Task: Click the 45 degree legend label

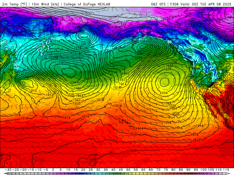Action: [x=121, y=170]
